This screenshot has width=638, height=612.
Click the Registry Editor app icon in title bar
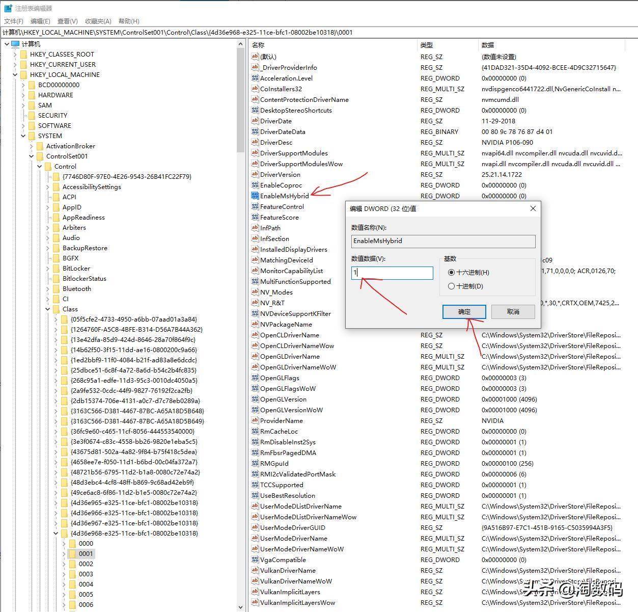8,8
